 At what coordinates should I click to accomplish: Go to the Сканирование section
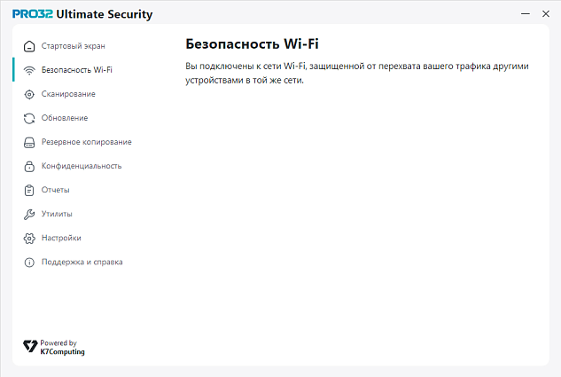68,94
